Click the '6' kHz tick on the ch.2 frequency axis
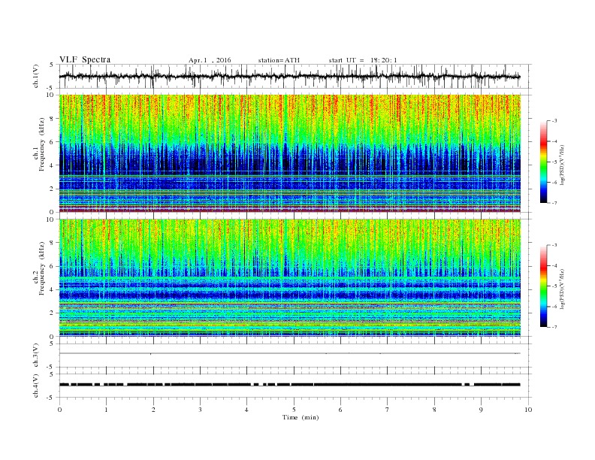 53,266
